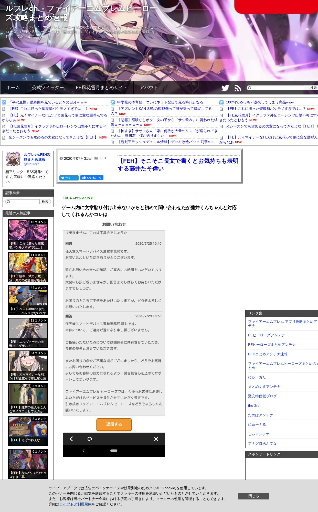Open the @ruhurech handle link
Image resolution: width=318 pixels, height=512 pixels.
[31, 164]
